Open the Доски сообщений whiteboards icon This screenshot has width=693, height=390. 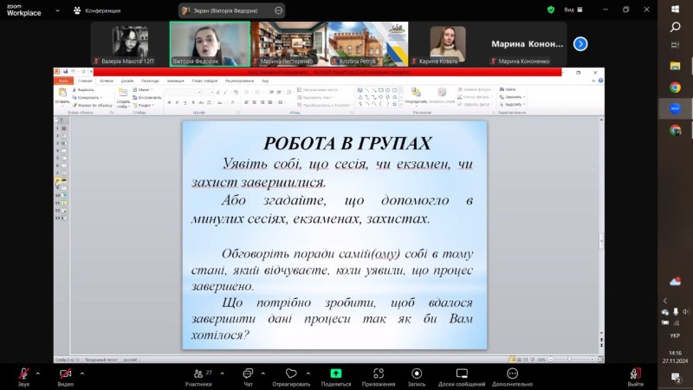[x=462, y=374]
